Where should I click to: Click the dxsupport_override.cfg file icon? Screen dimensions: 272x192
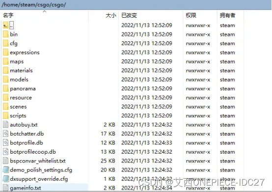click(x=5, y=179)
